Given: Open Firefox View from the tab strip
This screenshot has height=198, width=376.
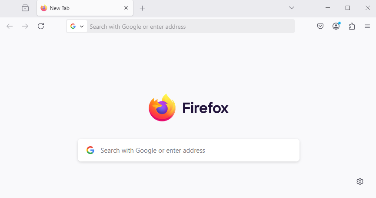Looking at the screenshot, I should coord(25,8).
